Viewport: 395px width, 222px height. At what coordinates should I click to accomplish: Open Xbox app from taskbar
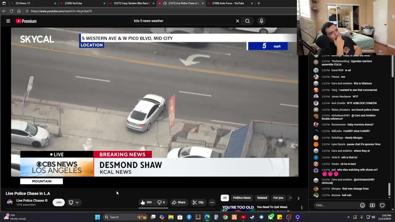point(271,217)
